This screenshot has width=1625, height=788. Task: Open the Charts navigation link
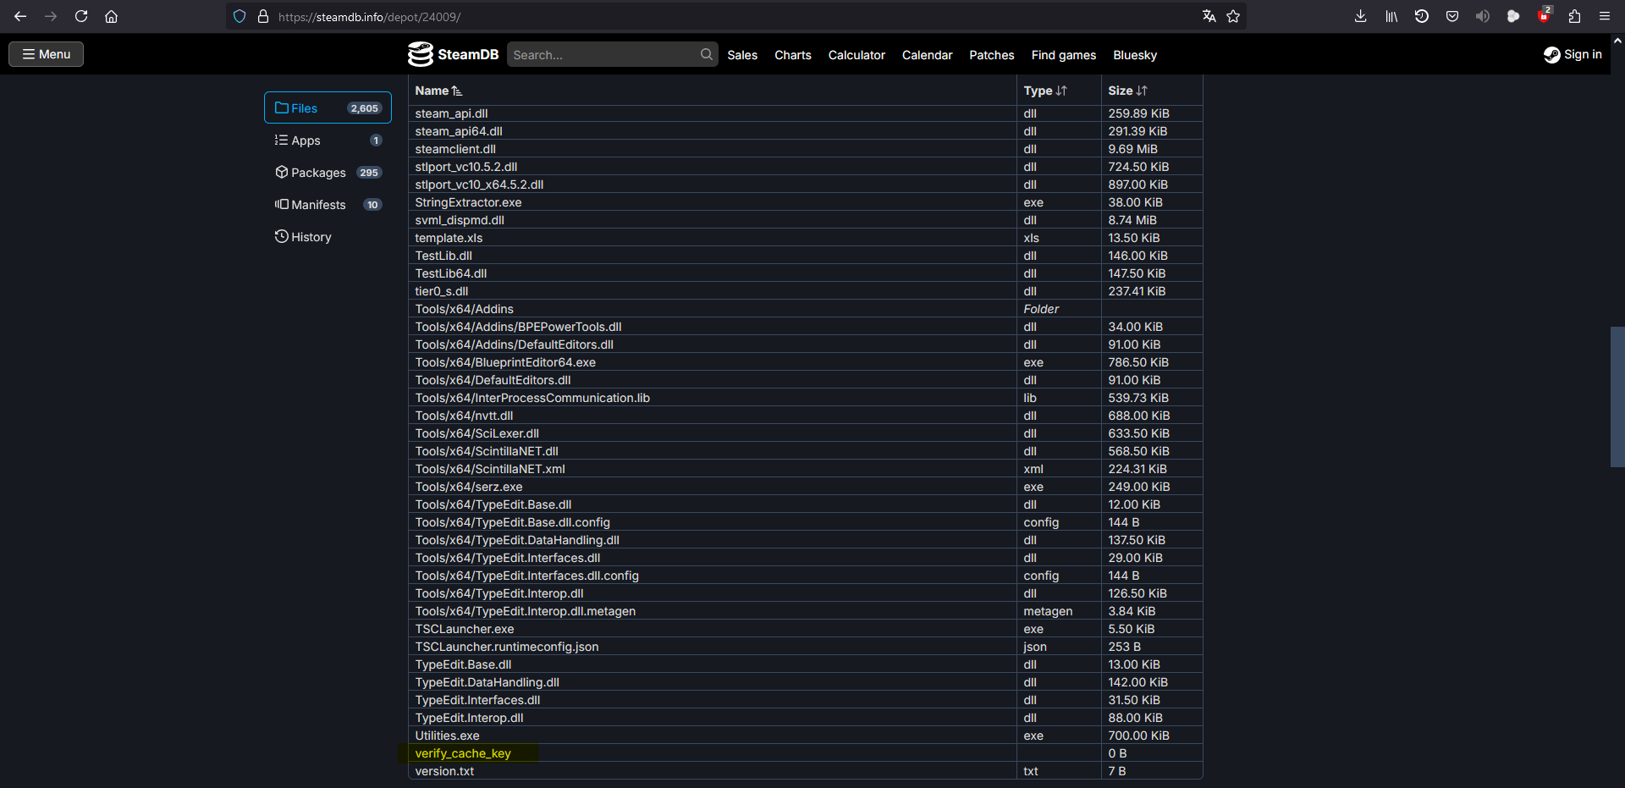click(792, 55)
